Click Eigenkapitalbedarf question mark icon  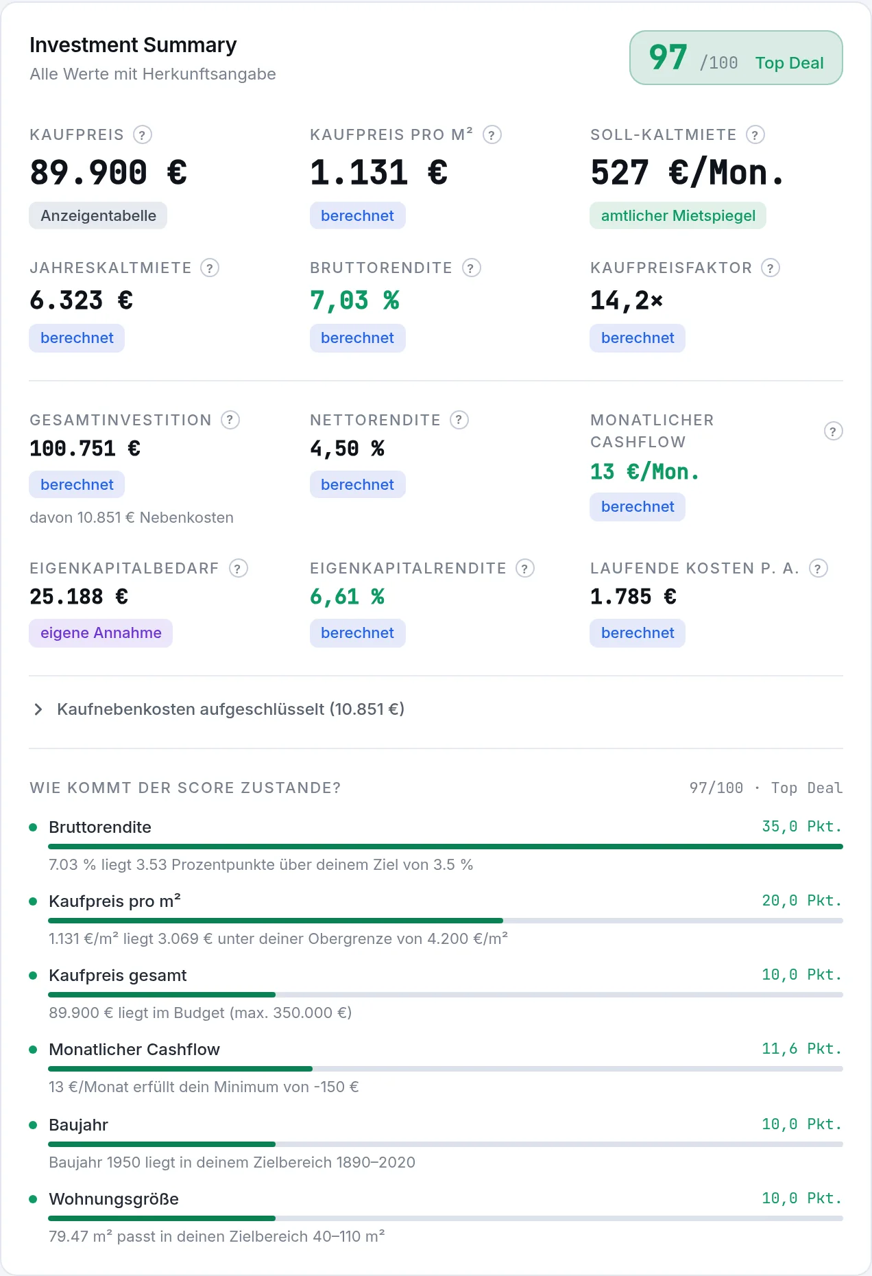click(238, 568)
